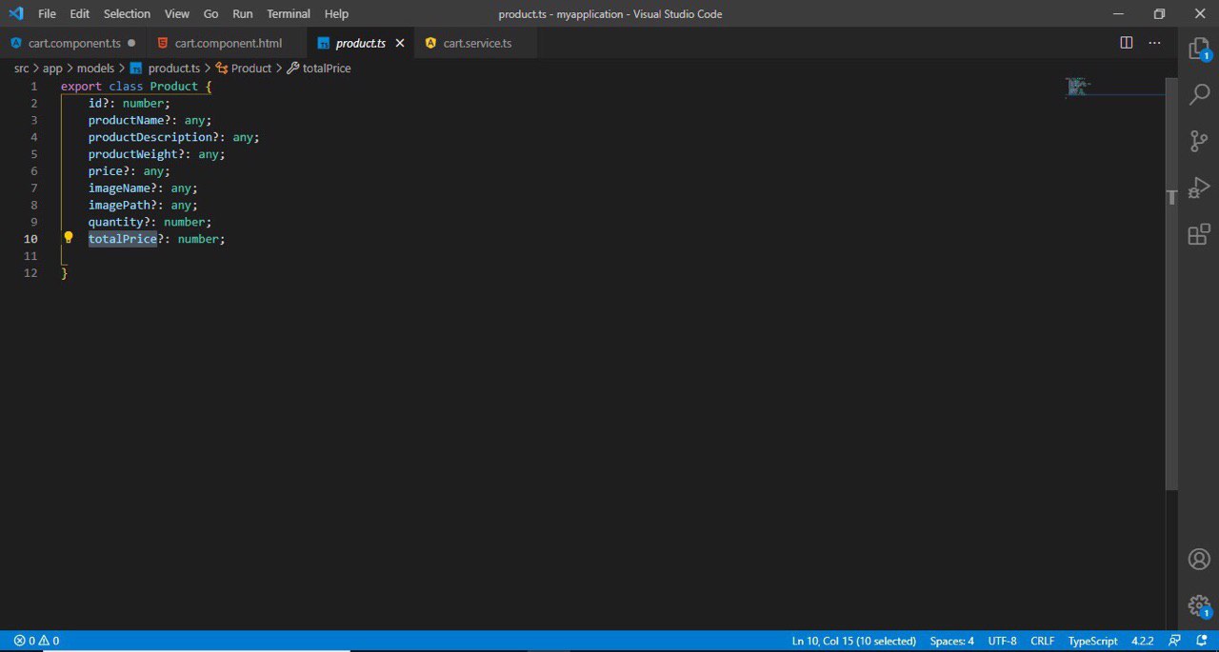
Task: Open the Search view icon
Action: 1199,95
